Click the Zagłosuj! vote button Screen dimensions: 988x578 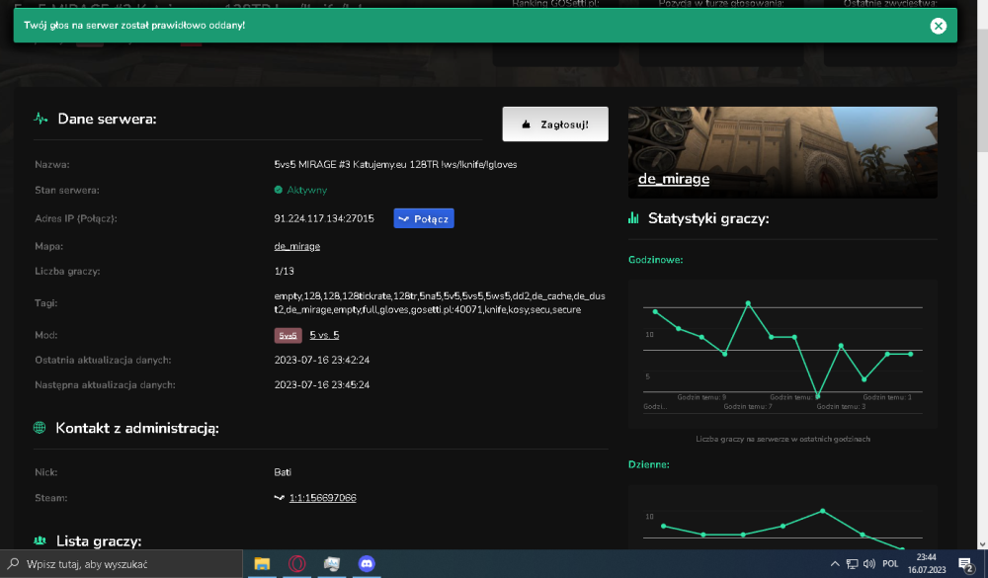pos(555,124)
